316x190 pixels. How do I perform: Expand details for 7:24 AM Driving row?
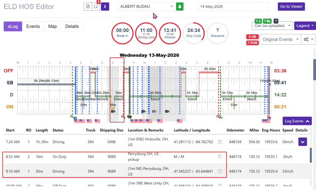pyautogui.click(x=302, y=142)
